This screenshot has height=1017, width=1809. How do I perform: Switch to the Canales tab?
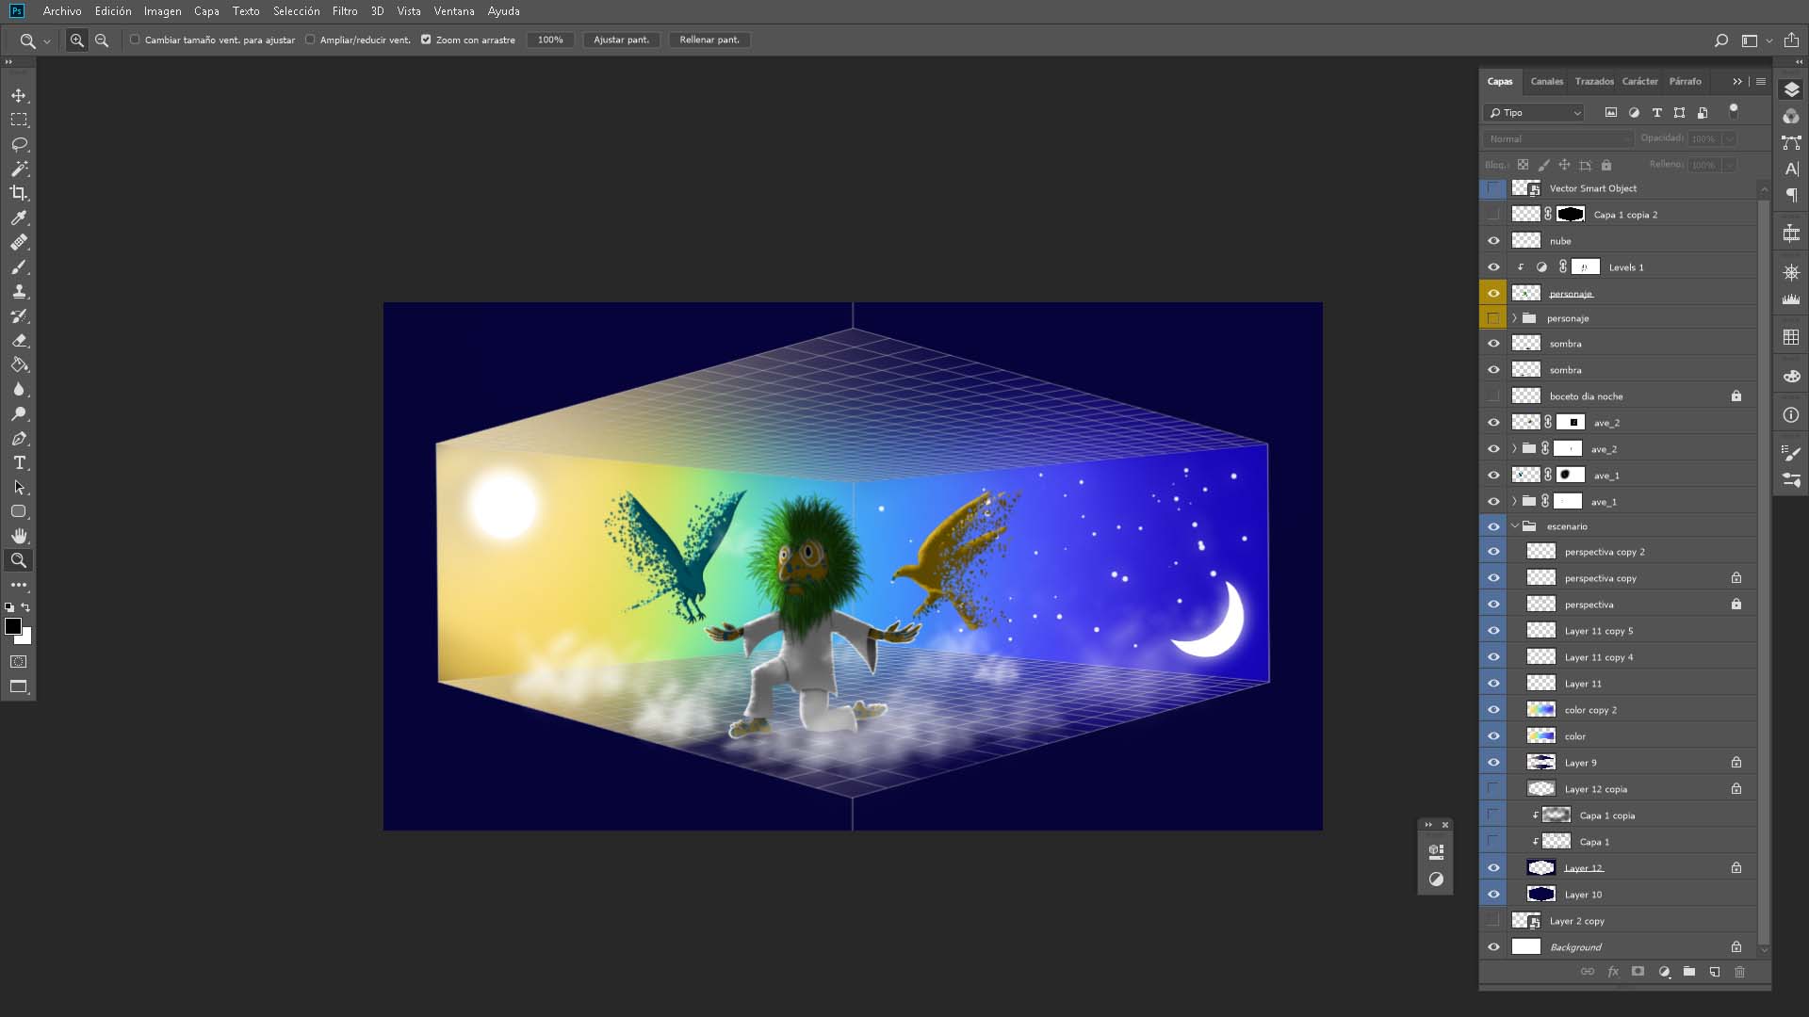tap(1546, 81)
